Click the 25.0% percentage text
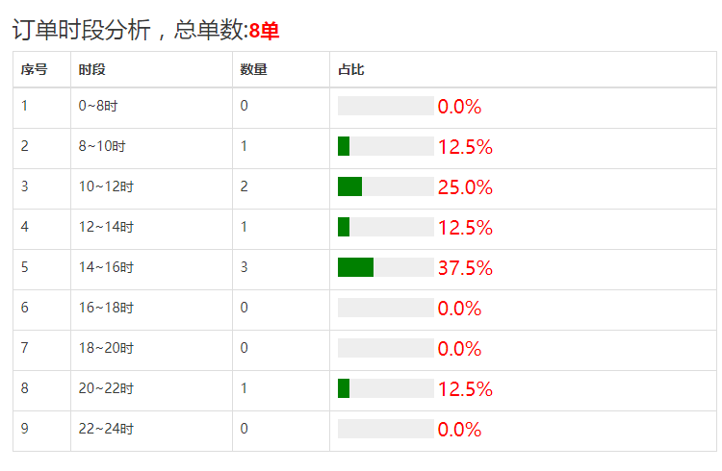Screen dimensions: 722x471 (465, 186)
